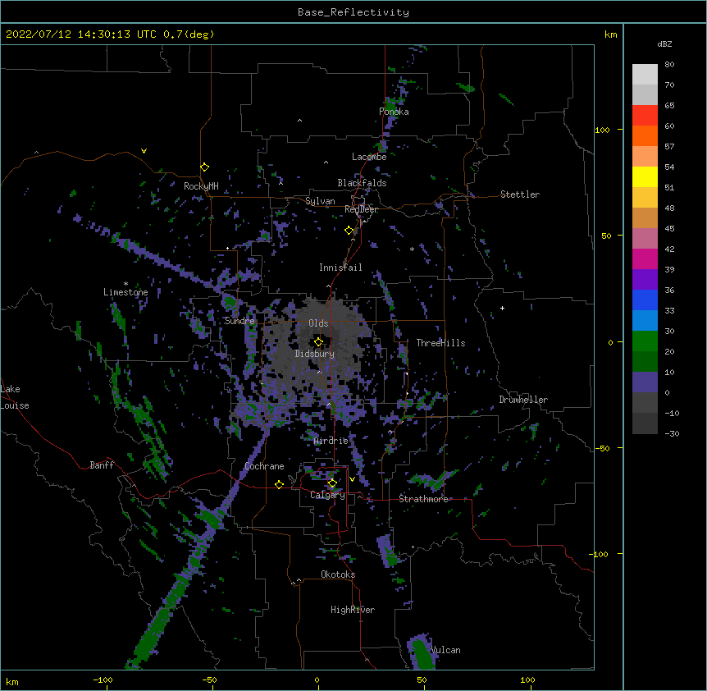
Task: Click the RockyMH label
Action: point(201,186)
